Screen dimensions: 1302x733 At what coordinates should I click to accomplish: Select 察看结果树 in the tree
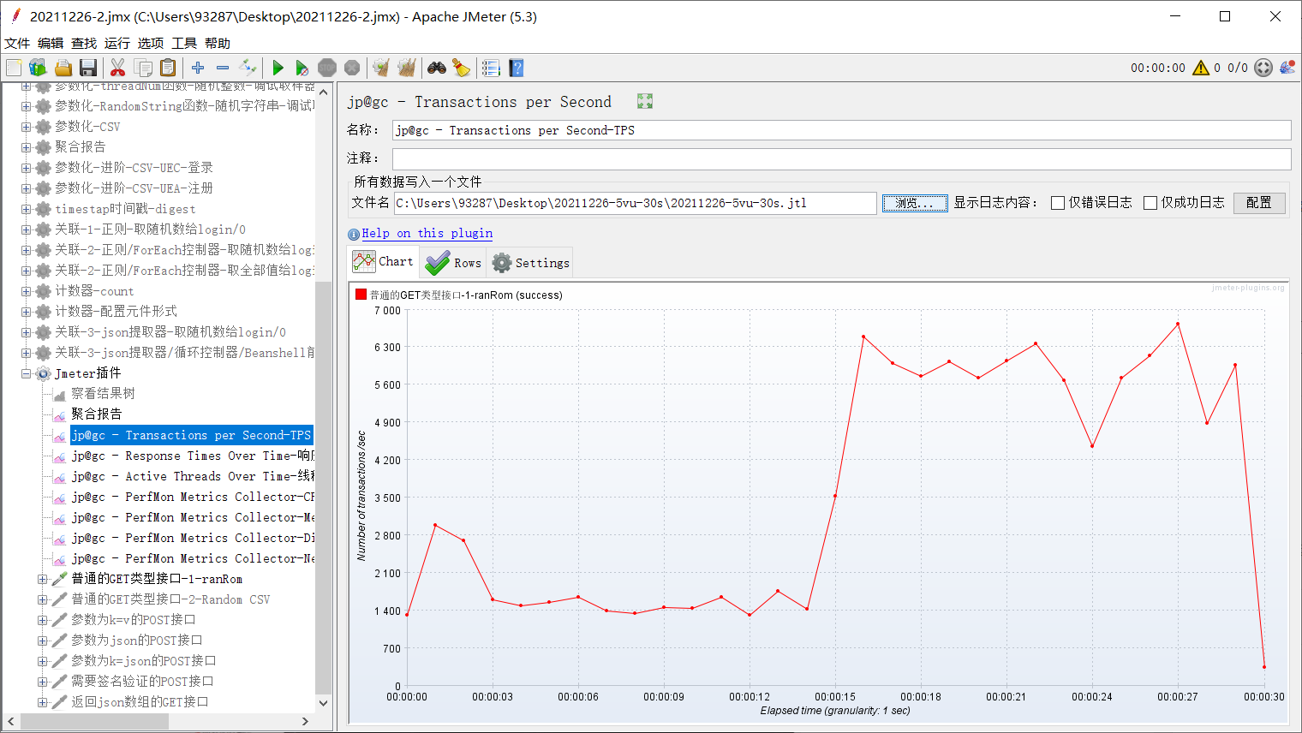coord(103,394)
